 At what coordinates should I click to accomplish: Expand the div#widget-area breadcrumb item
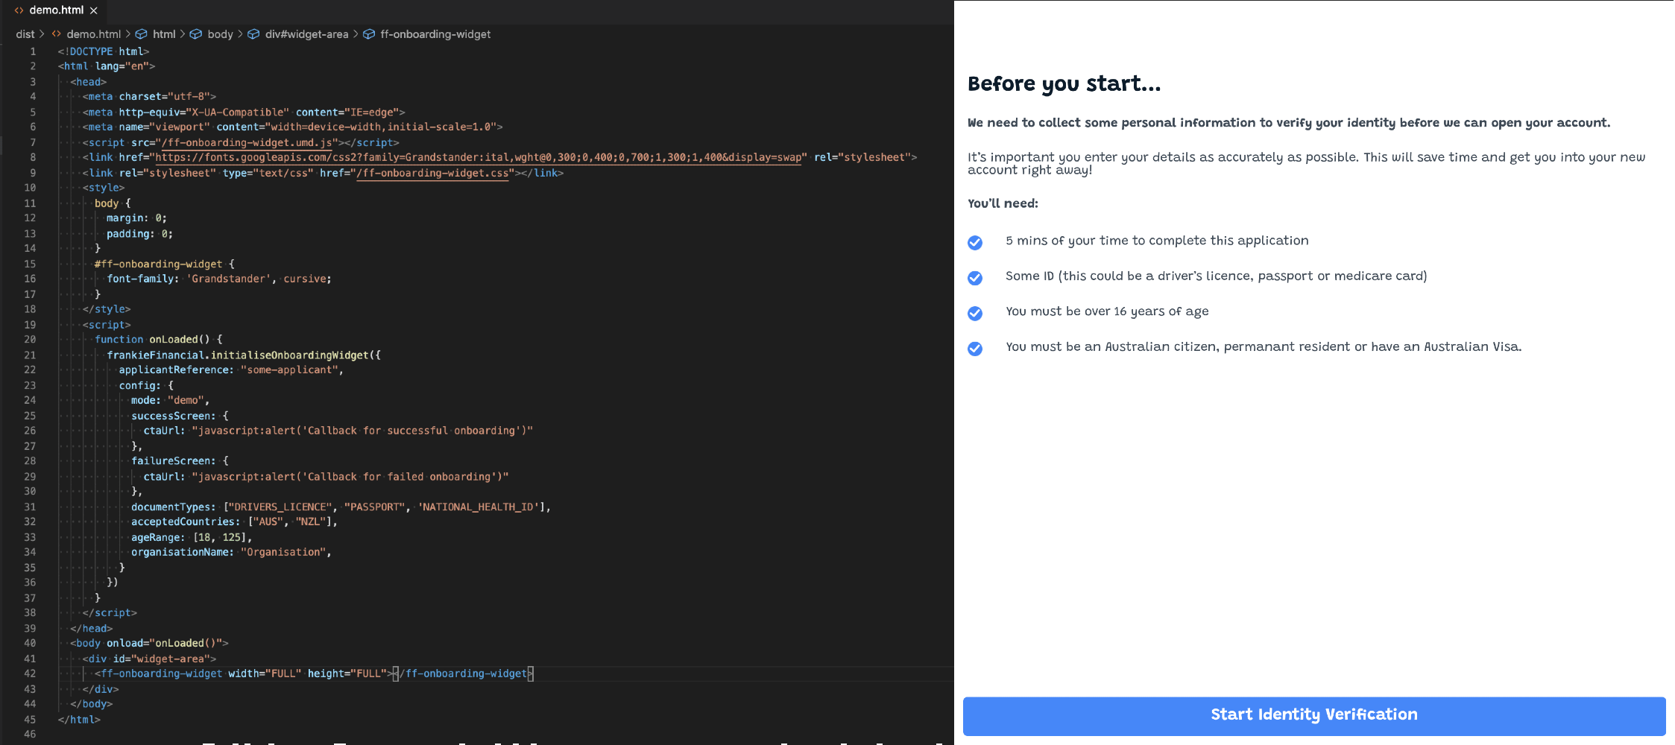(306, 34)
